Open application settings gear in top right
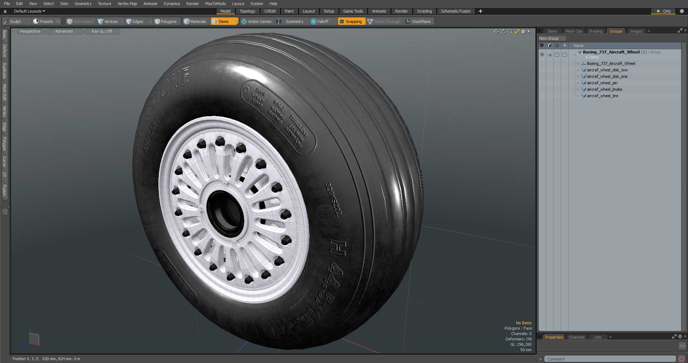688x363 pixels. [682, 11]
